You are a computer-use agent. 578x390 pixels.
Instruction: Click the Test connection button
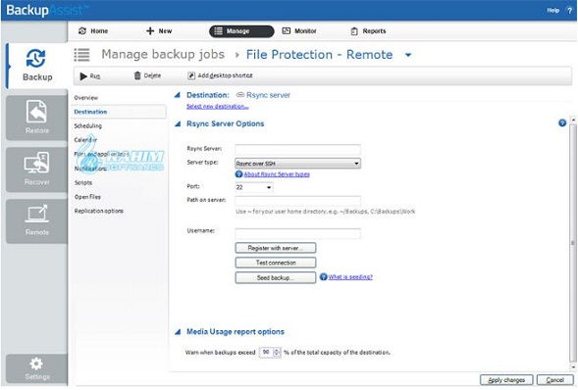pyautogui.click(x=276, y=263)
